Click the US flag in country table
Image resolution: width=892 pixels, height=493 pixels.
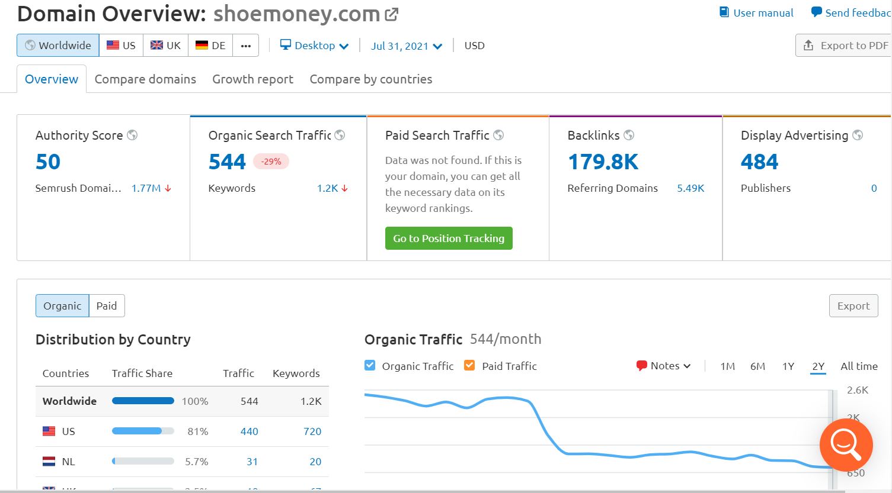click(49, 431)
